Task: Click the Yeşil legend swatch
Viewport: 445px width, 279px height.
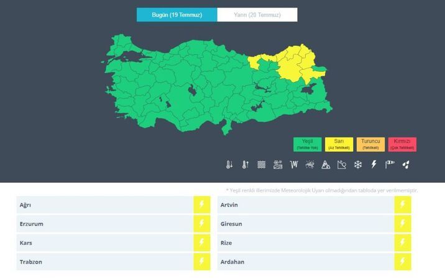Action: click(x=308, y=144)
